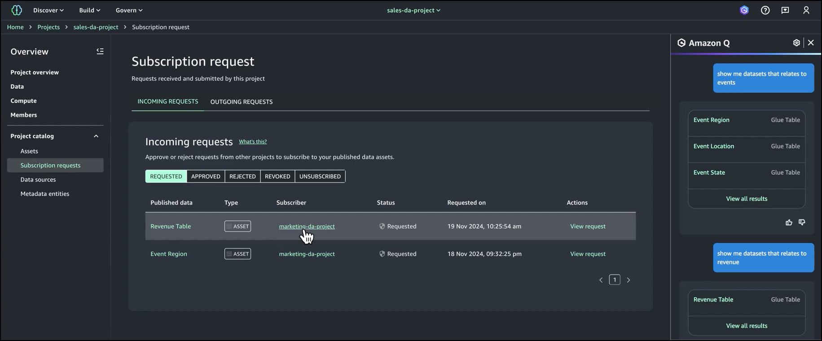Click the ASSET type badge for Event Region
Viewport: 822px width, 341px height.
[x=237, y=254]
